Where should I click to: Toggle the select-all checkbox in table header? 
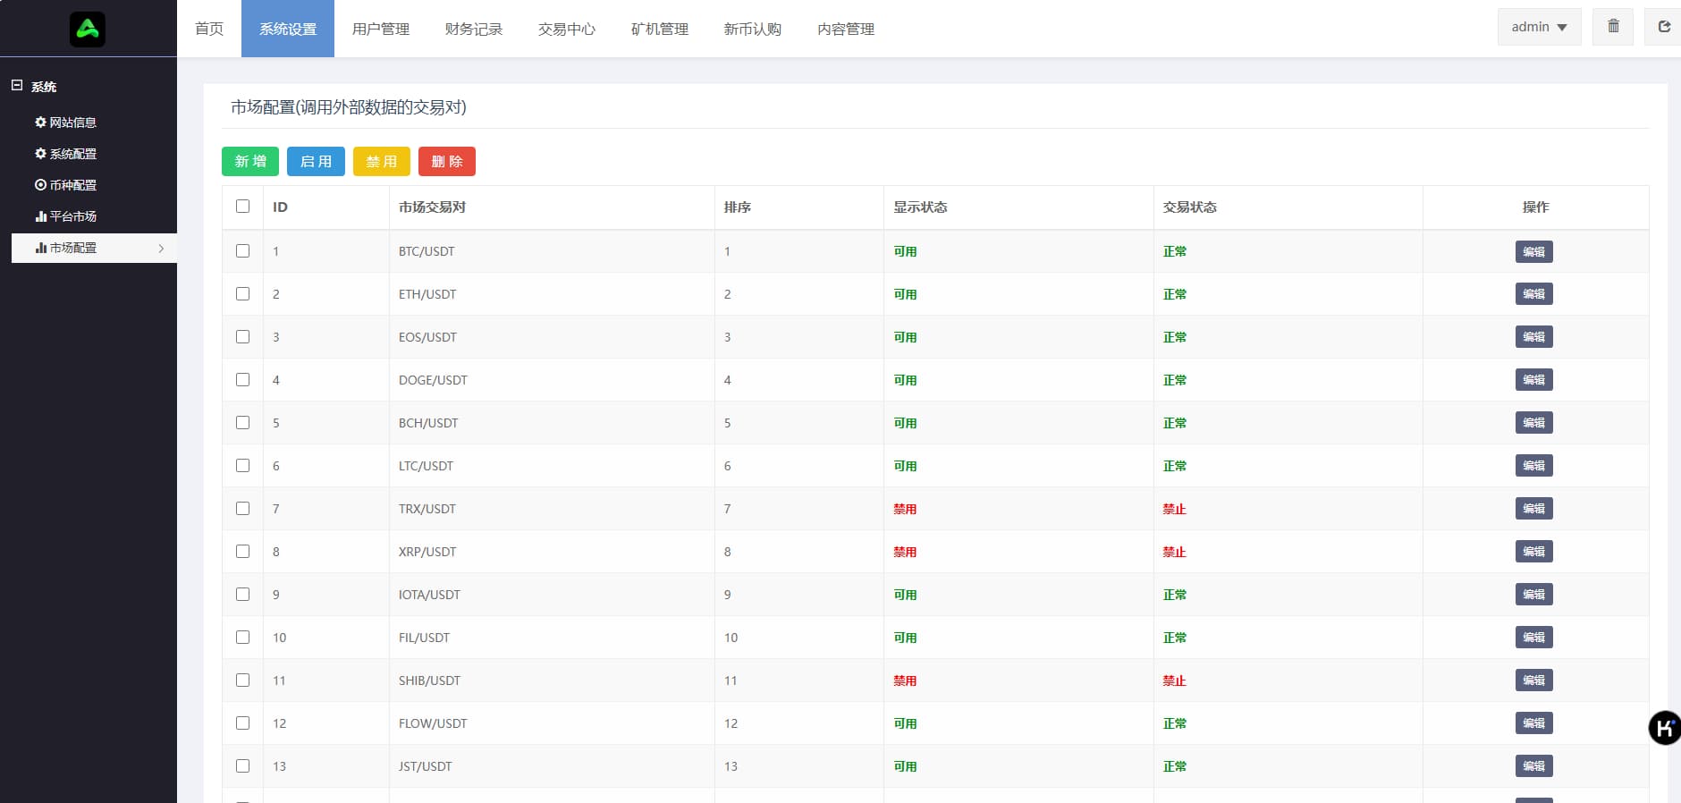pos(242,207)
